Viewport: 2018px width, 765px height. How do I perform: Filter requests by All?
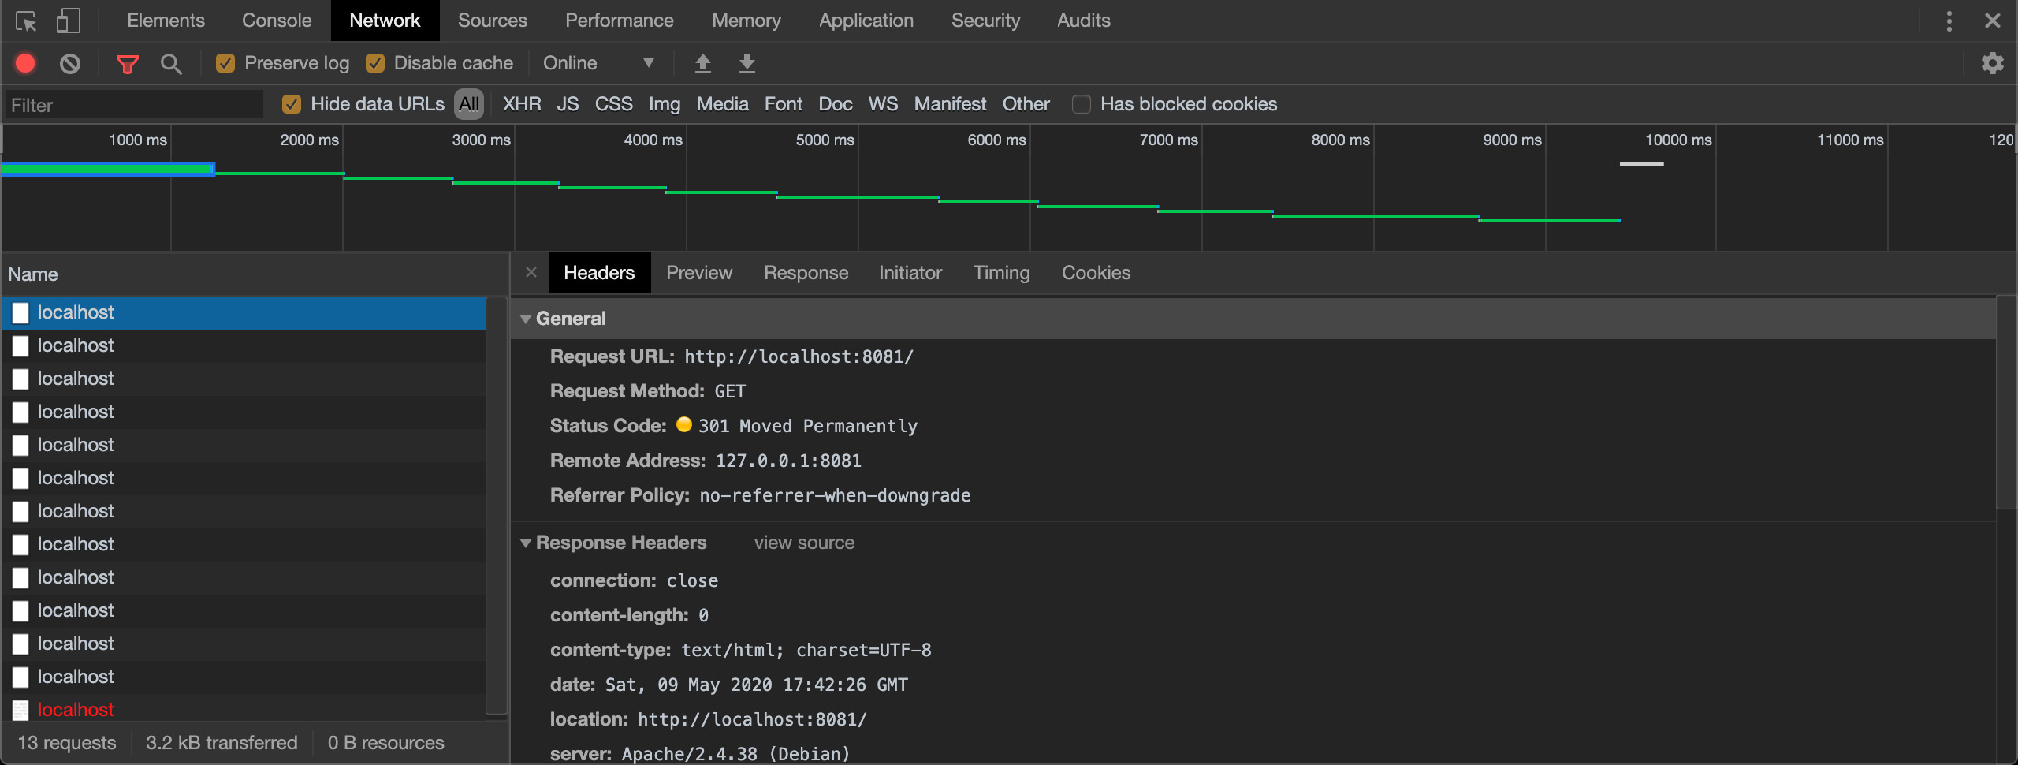469,104
